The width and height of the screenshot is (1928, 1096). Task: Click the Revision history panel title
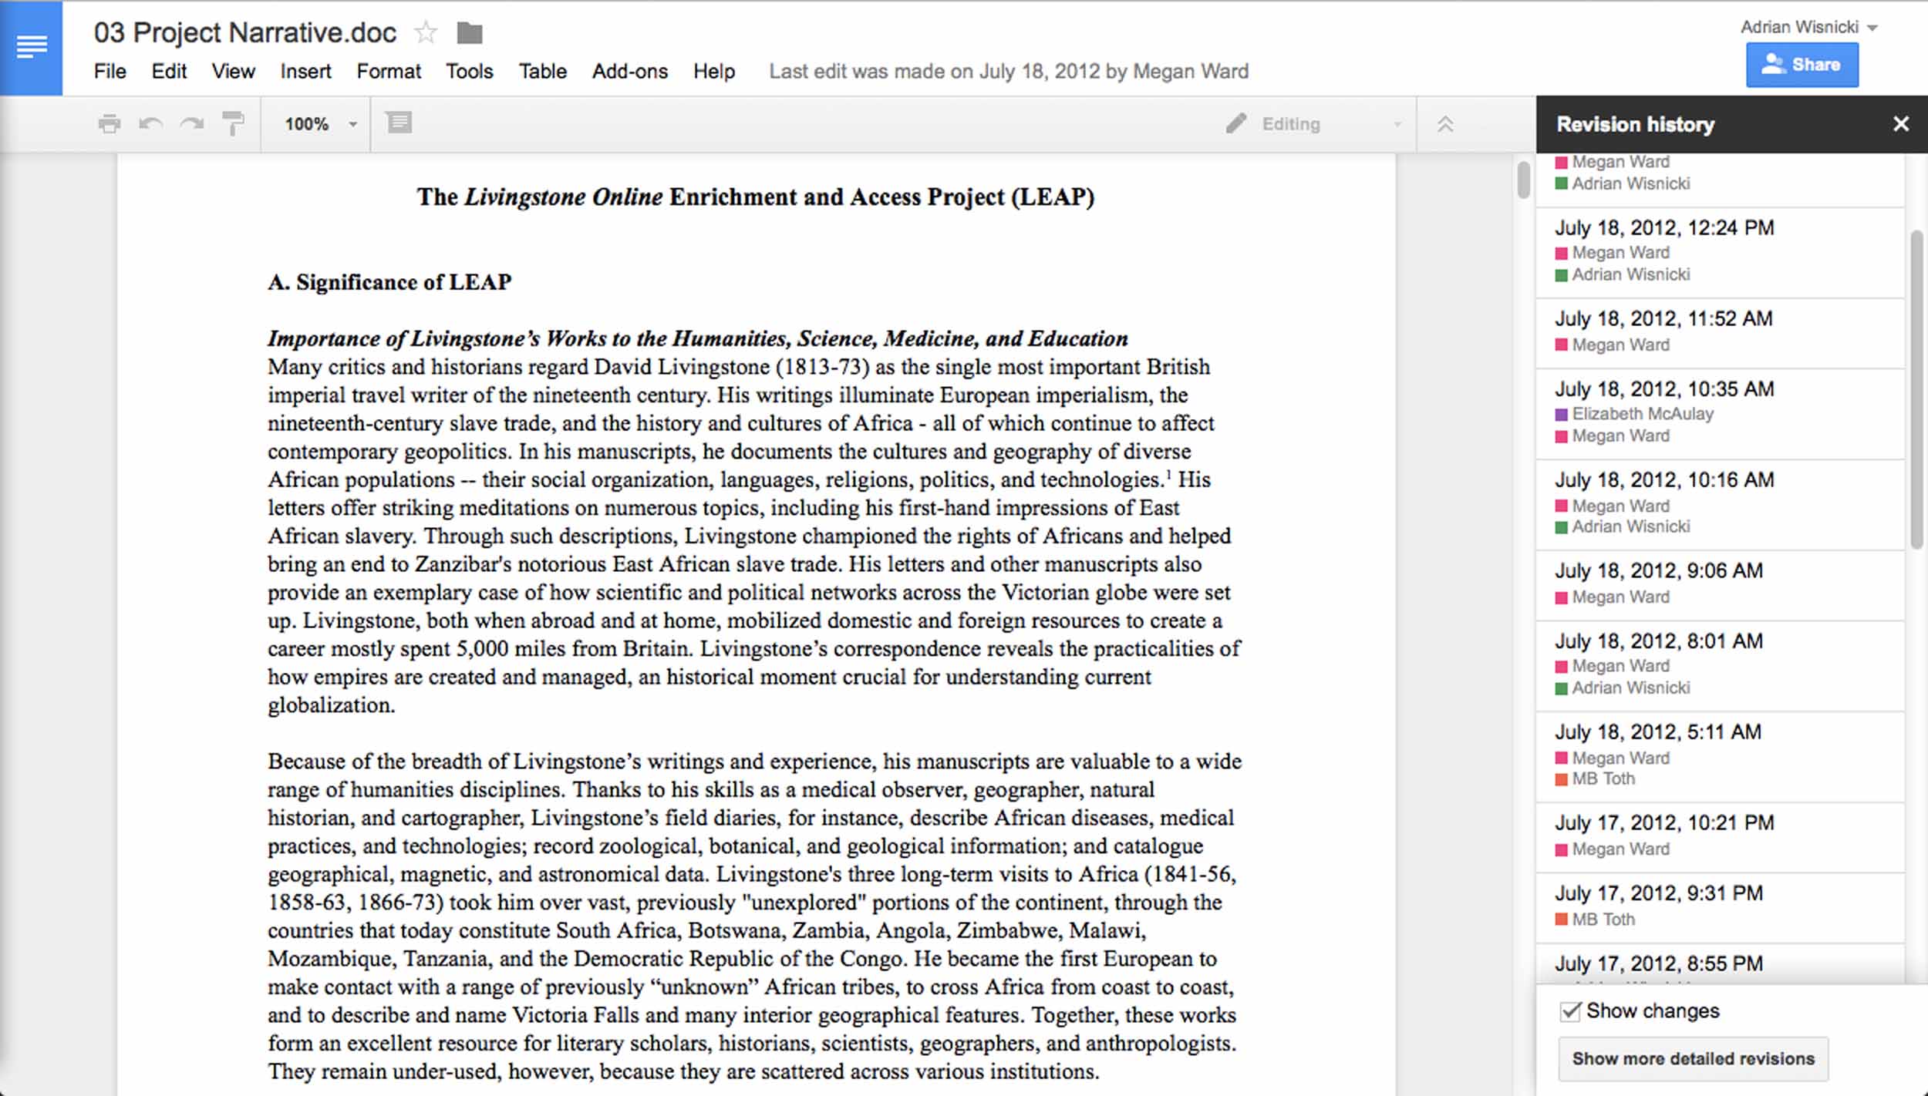point(1635,124)
